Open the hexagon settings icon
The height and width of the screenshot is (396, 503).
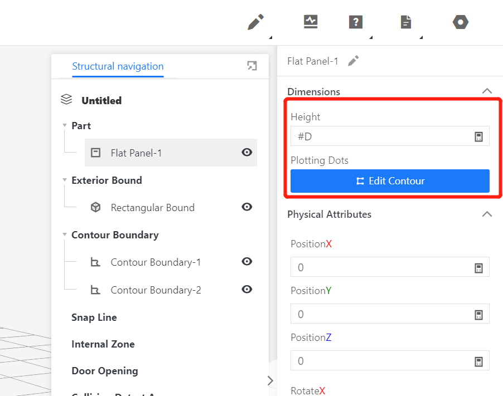461,22
